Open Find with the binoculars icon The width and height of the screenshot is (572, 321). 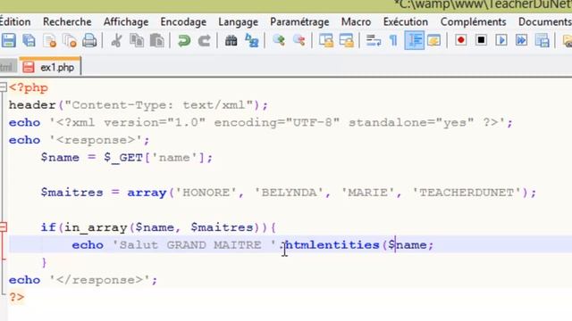click(231, 40)
